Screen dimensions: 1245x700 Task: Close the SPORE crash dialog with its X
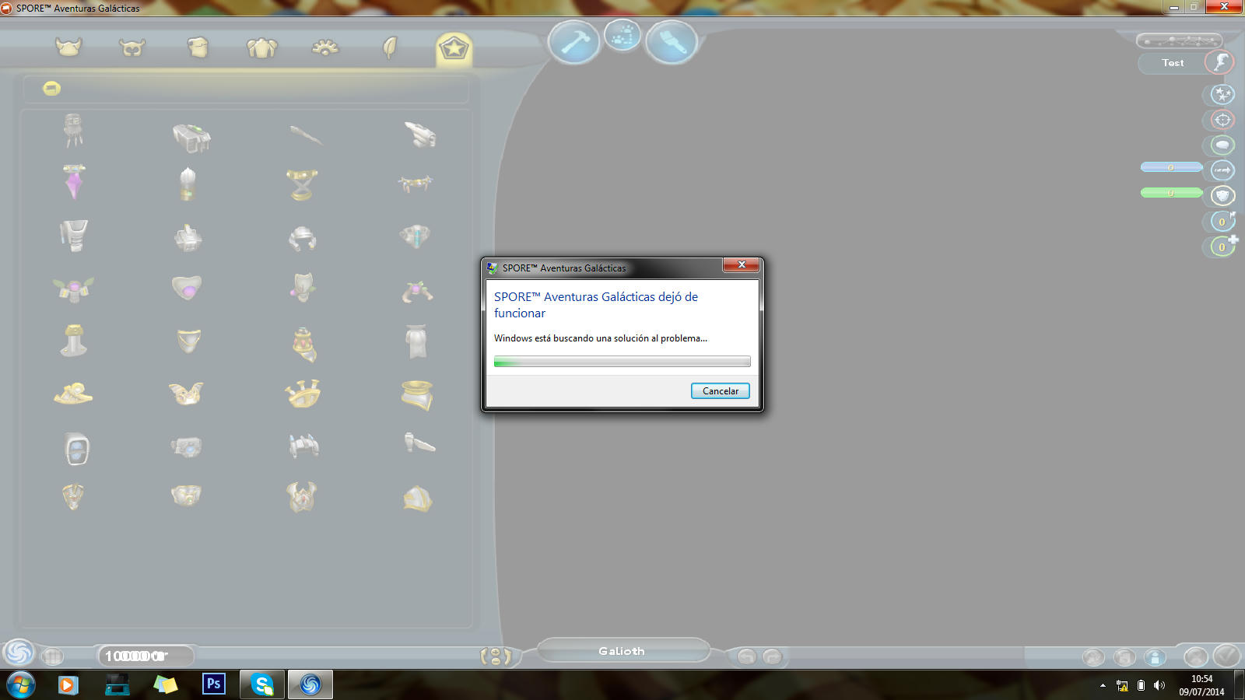click(x=742, y=265)
